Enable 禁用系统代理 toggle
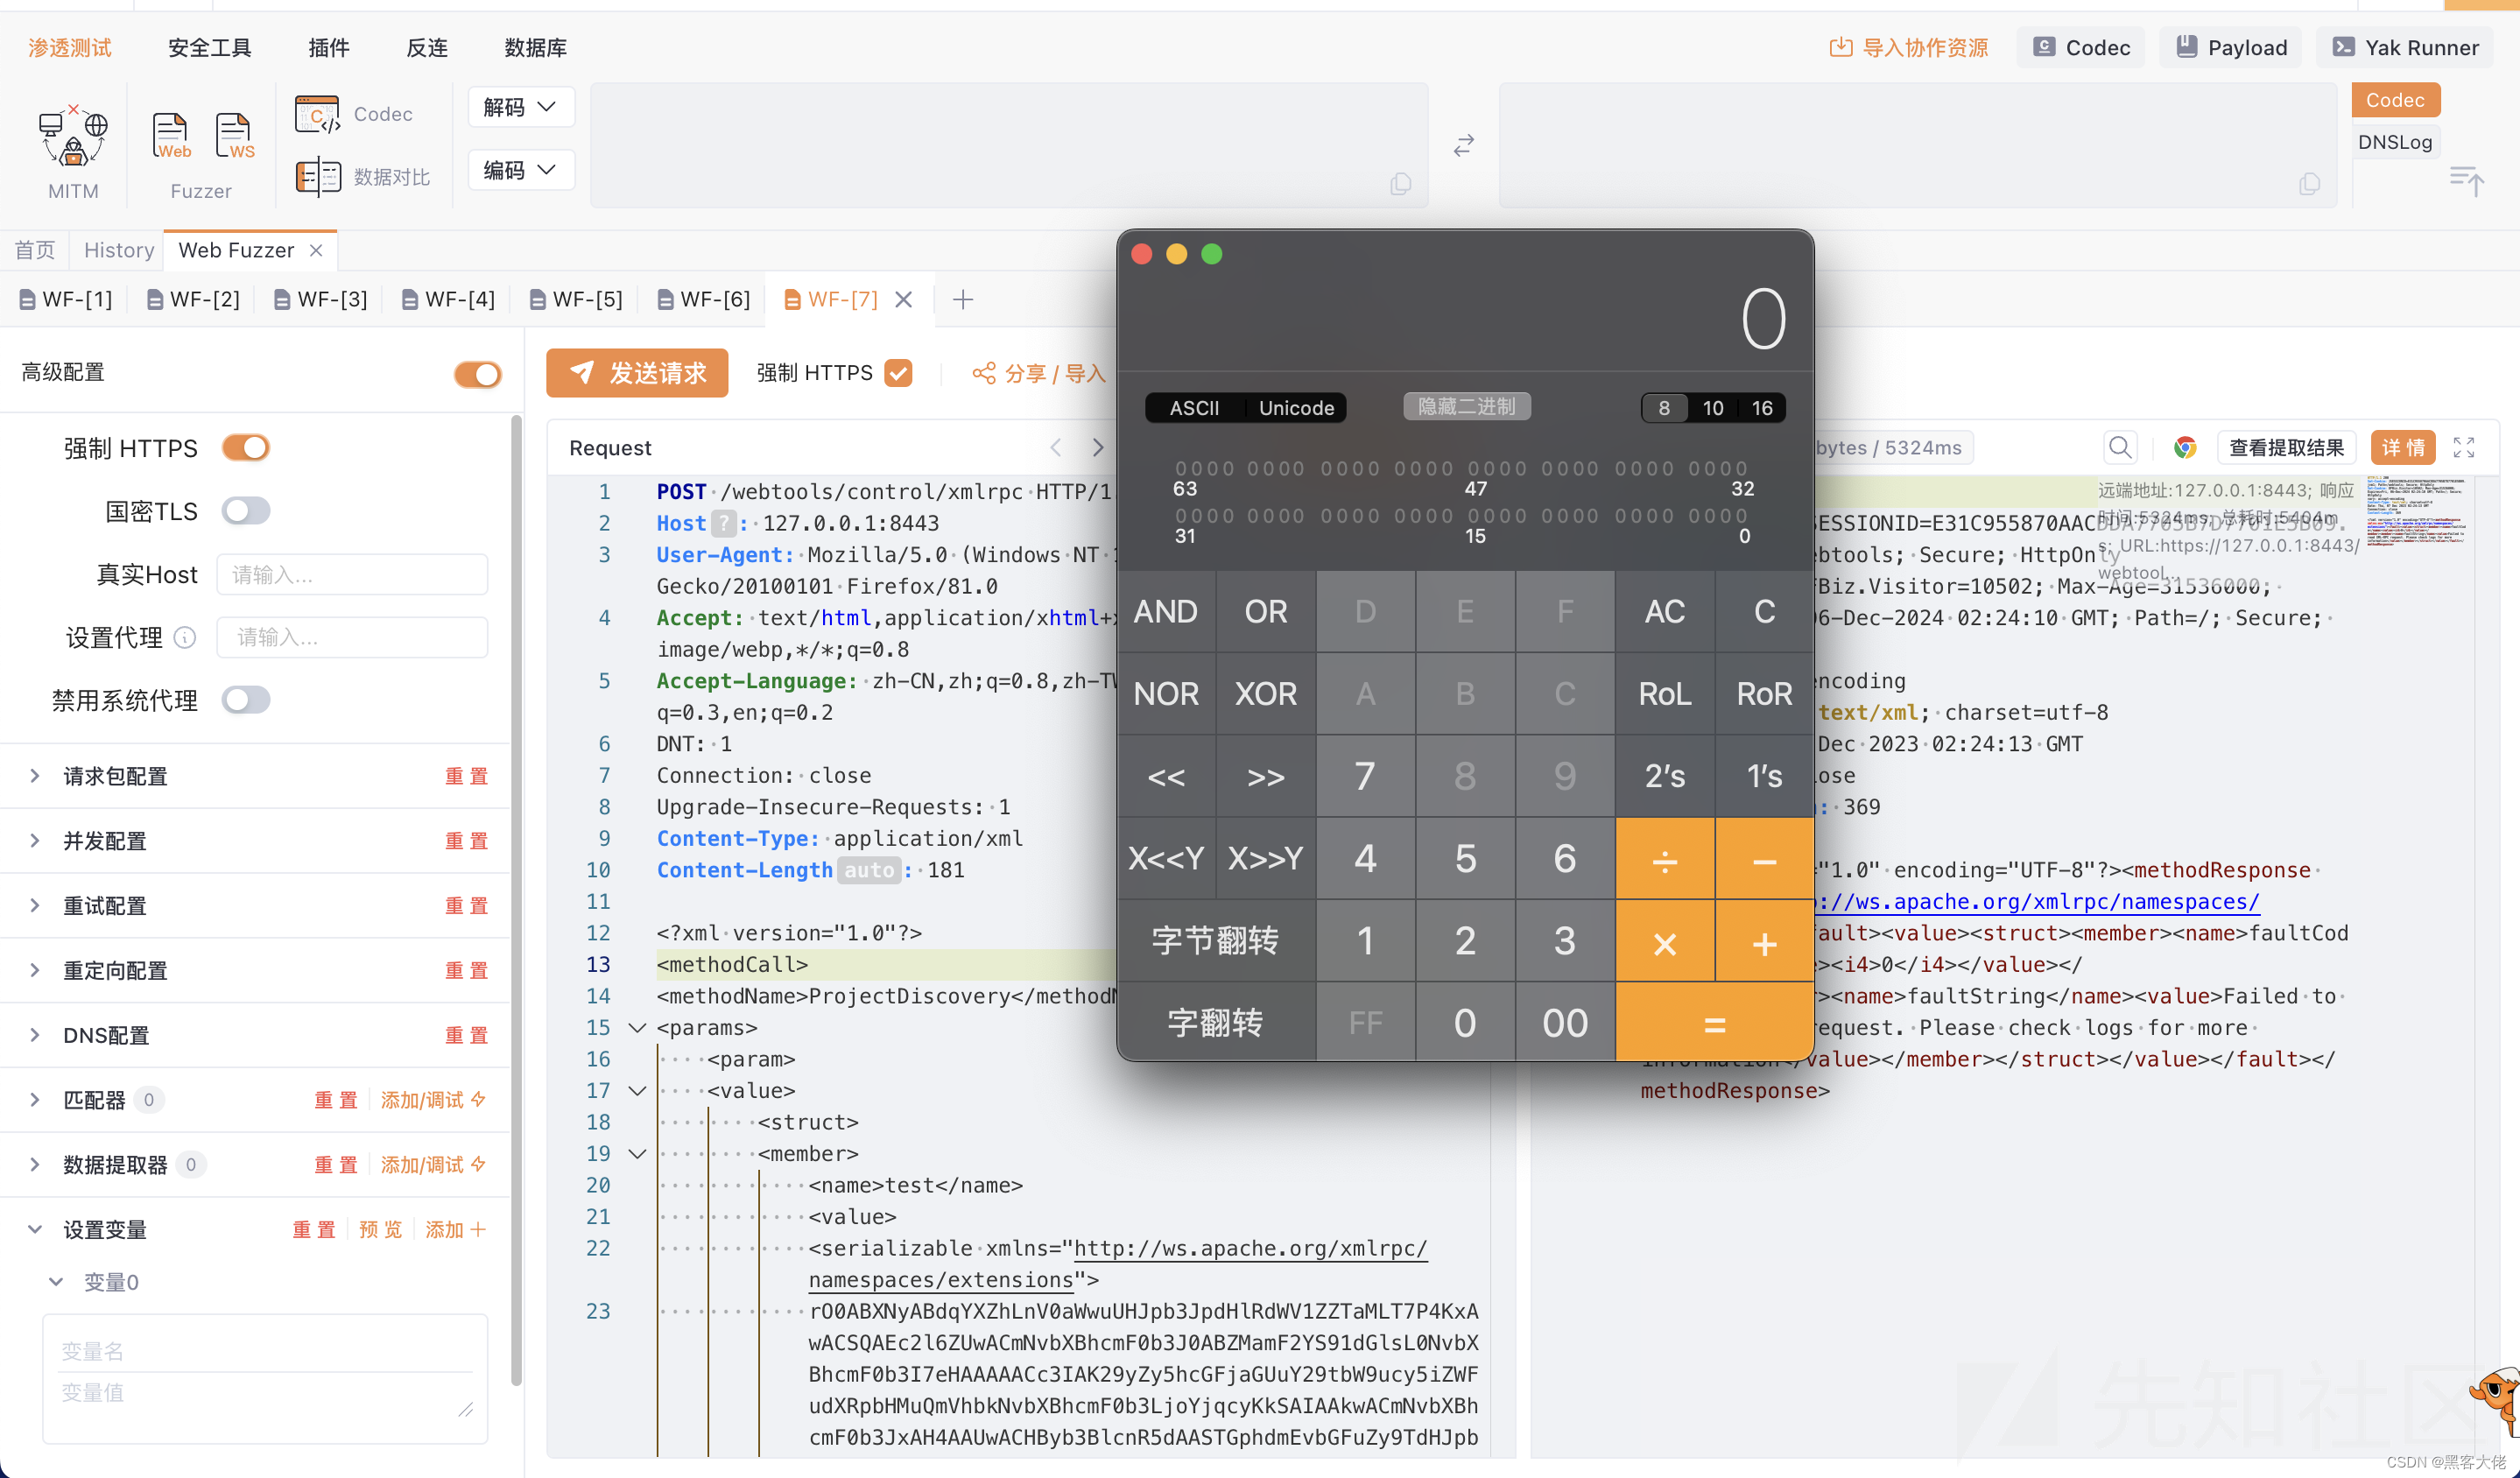Screen dimensions: 2520x1478 click(x=245, y=700)
